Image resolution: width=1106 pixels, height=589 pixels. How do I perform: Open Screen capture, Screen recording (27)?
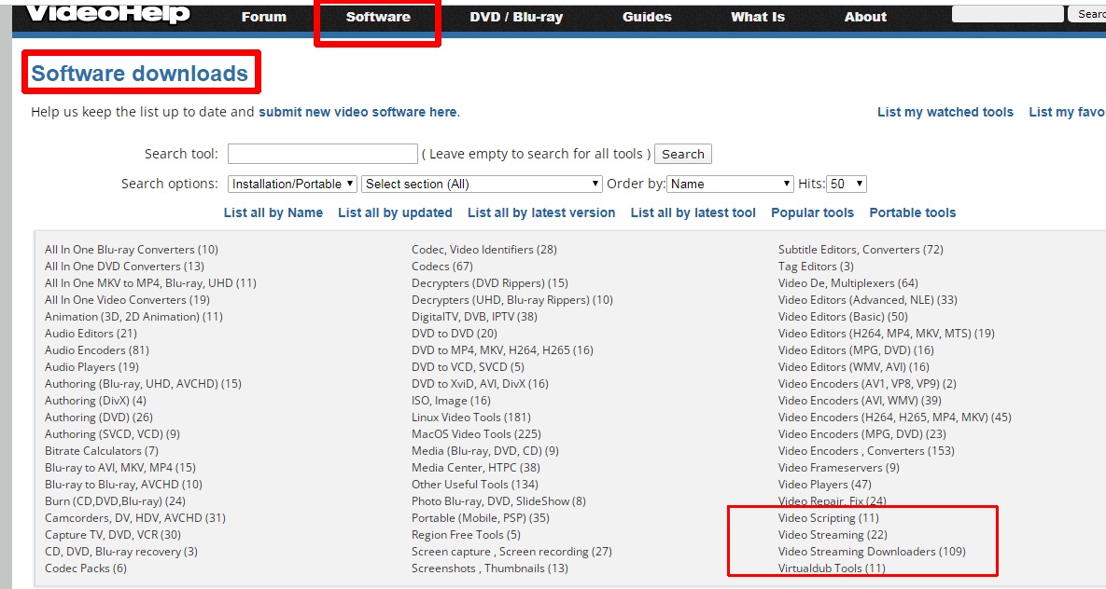coord(512,552)
